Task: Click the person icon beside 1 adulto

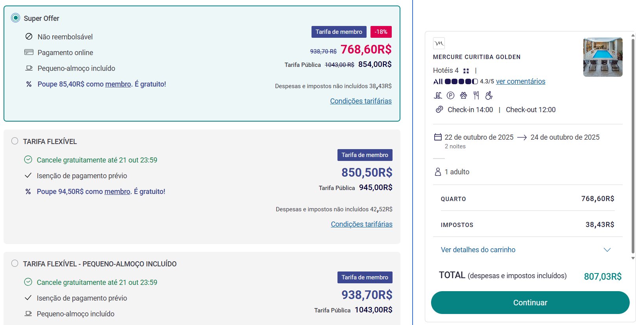Action: pyautogui.click(x=438, y=172)
